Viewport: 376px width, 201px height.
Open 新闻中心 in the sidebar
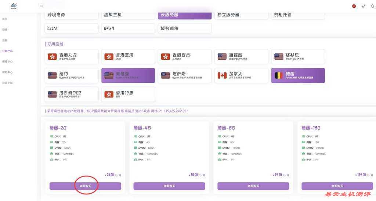[7, 62]
